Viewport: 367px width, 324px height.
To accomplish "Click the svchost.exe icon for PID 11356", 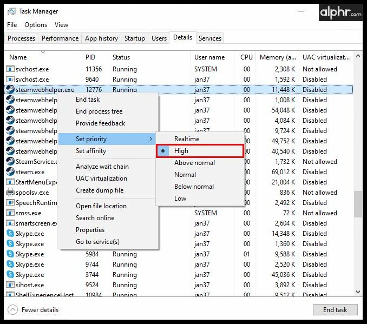I will (10, 69).
